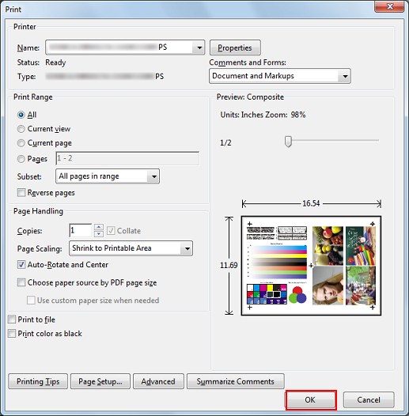Click the print preview thumbnail
This screenshot has height=416, width=409.
click(311, 266)
